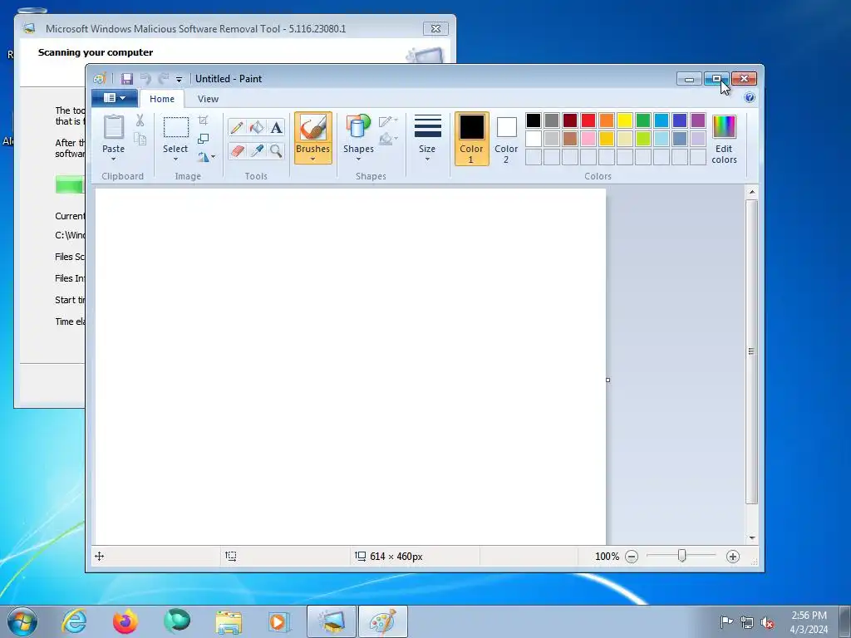The image size is (851, 638).
Task: Open the shape Fill dropdown
Action: click(x=388, y=140)
